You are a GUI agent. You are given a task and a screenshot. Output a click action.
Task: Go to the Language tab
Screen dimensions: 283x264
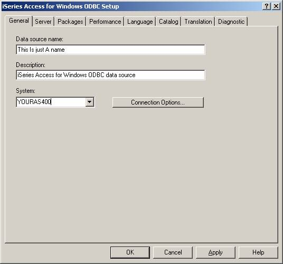point(140,22)
